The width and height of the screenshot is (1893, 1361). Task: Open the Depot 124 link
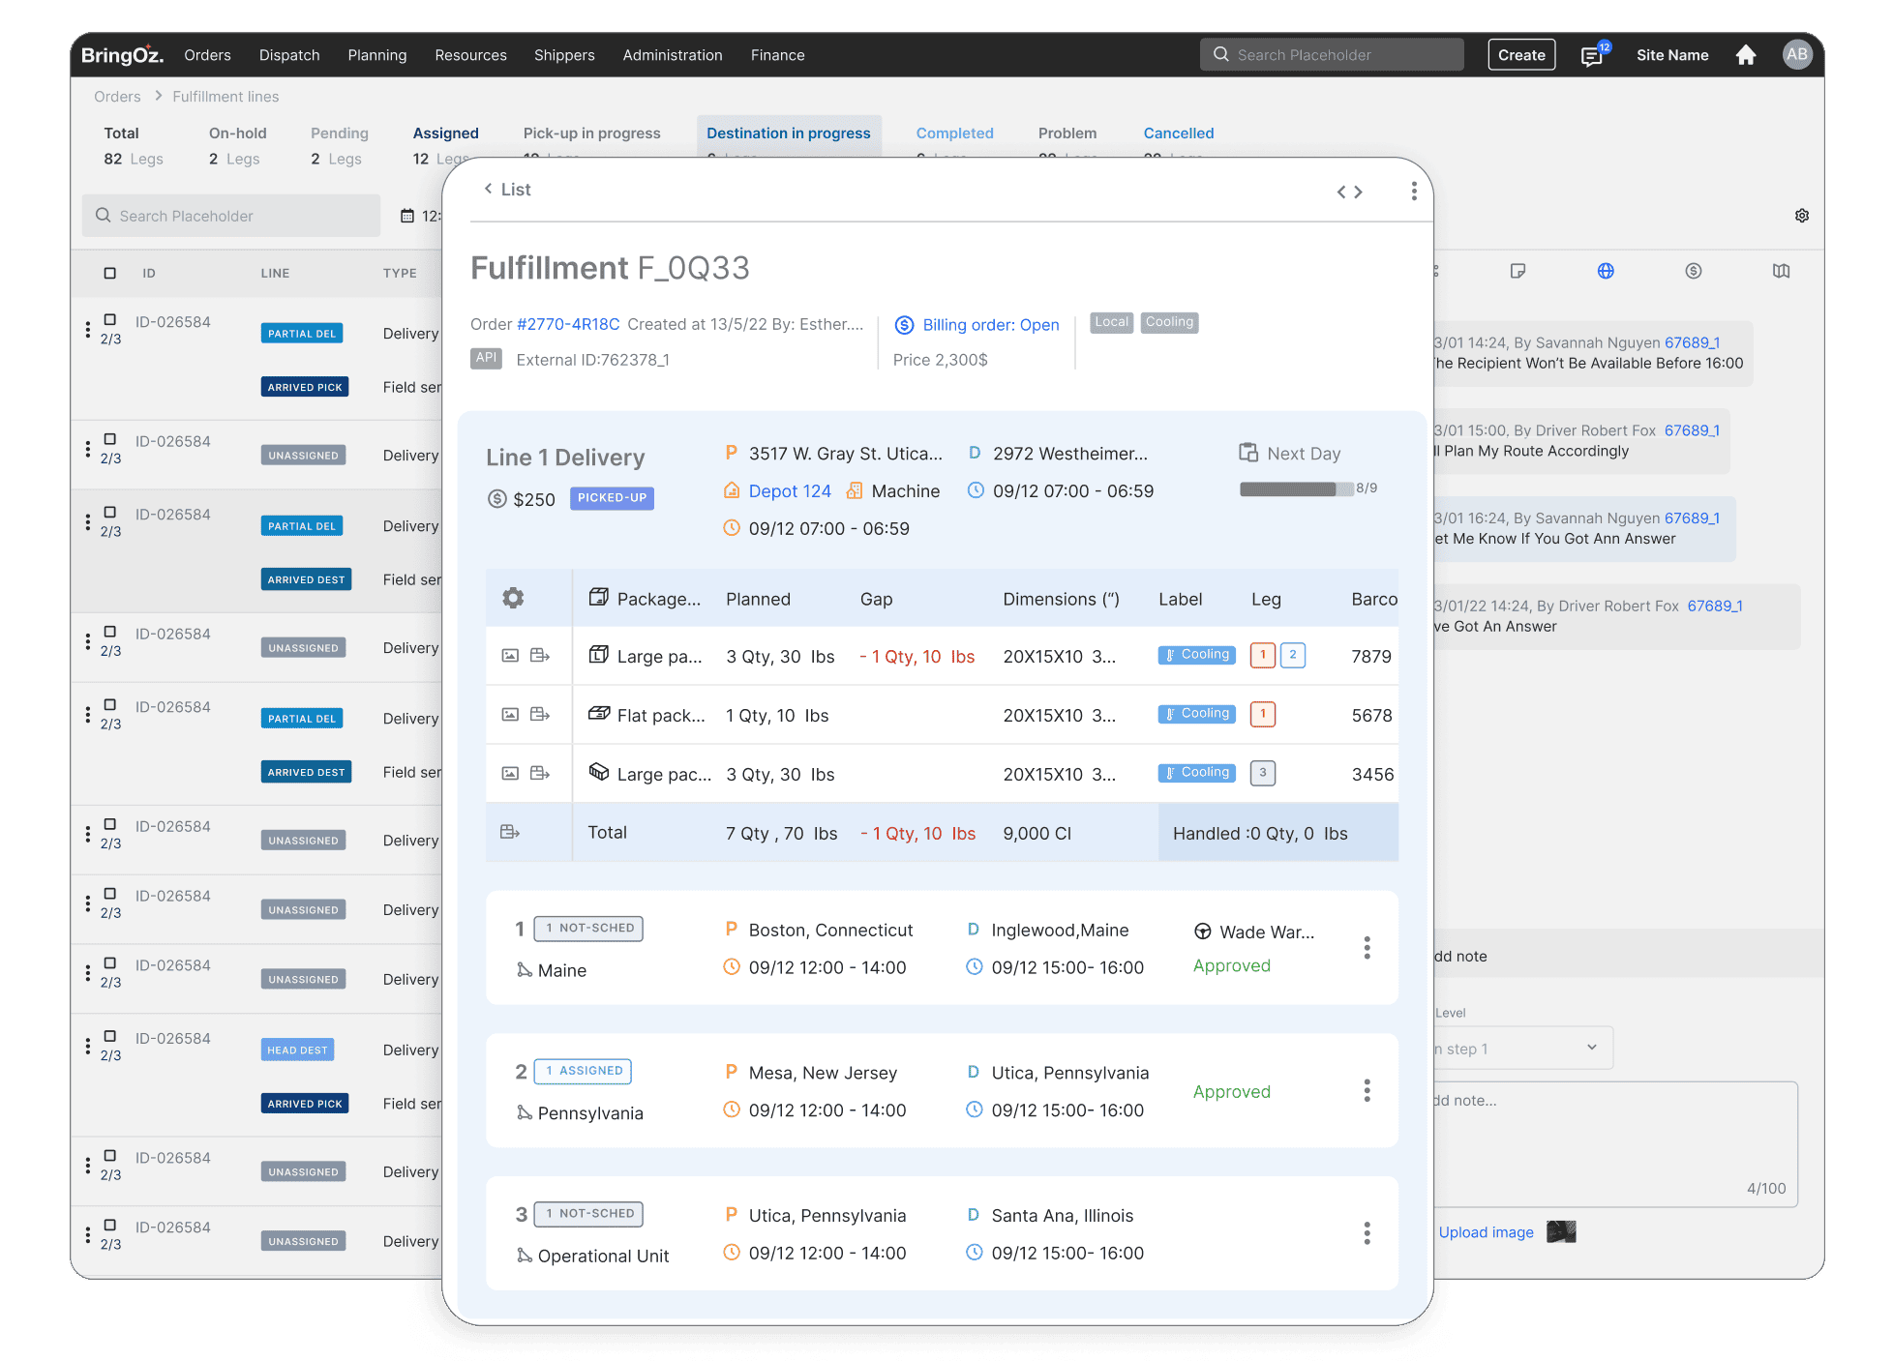pos(790,491)
